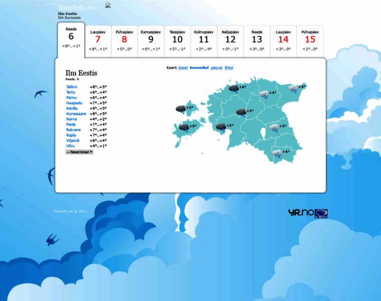The image size is (381, 301).
Task: Switch map to õhtul view
Action: pyautogui.click(x=229, y=68)
